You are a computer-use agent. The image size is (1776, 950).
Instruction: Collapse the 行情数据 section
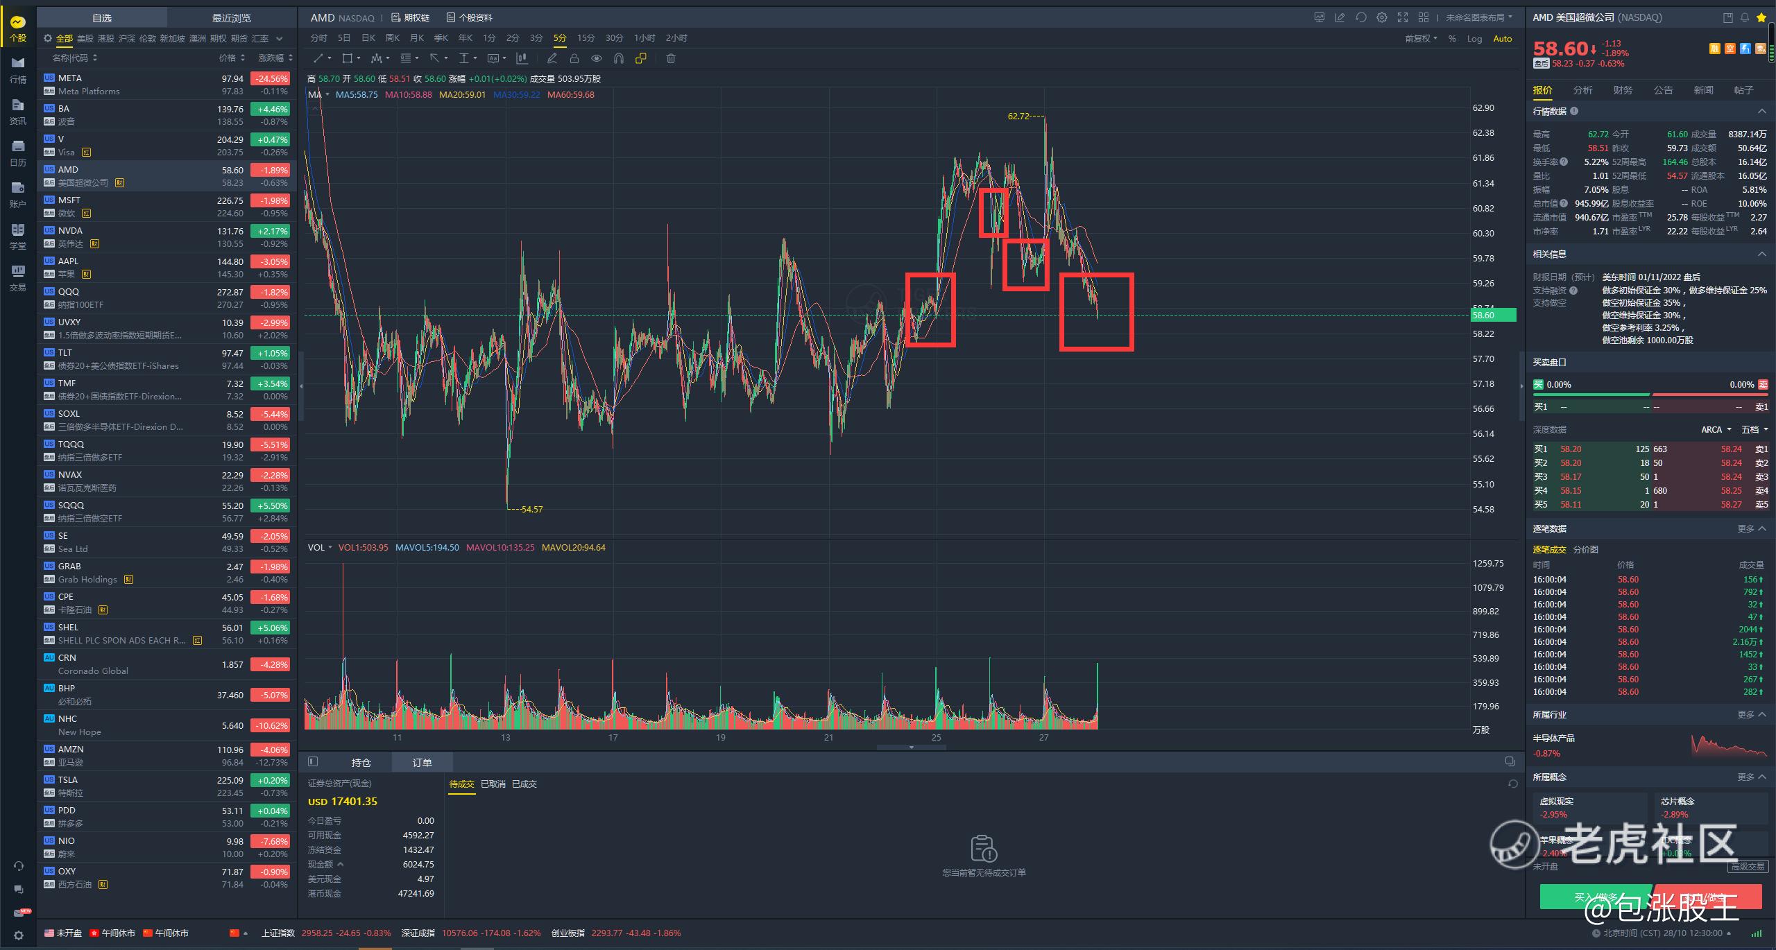point(1761,111)
